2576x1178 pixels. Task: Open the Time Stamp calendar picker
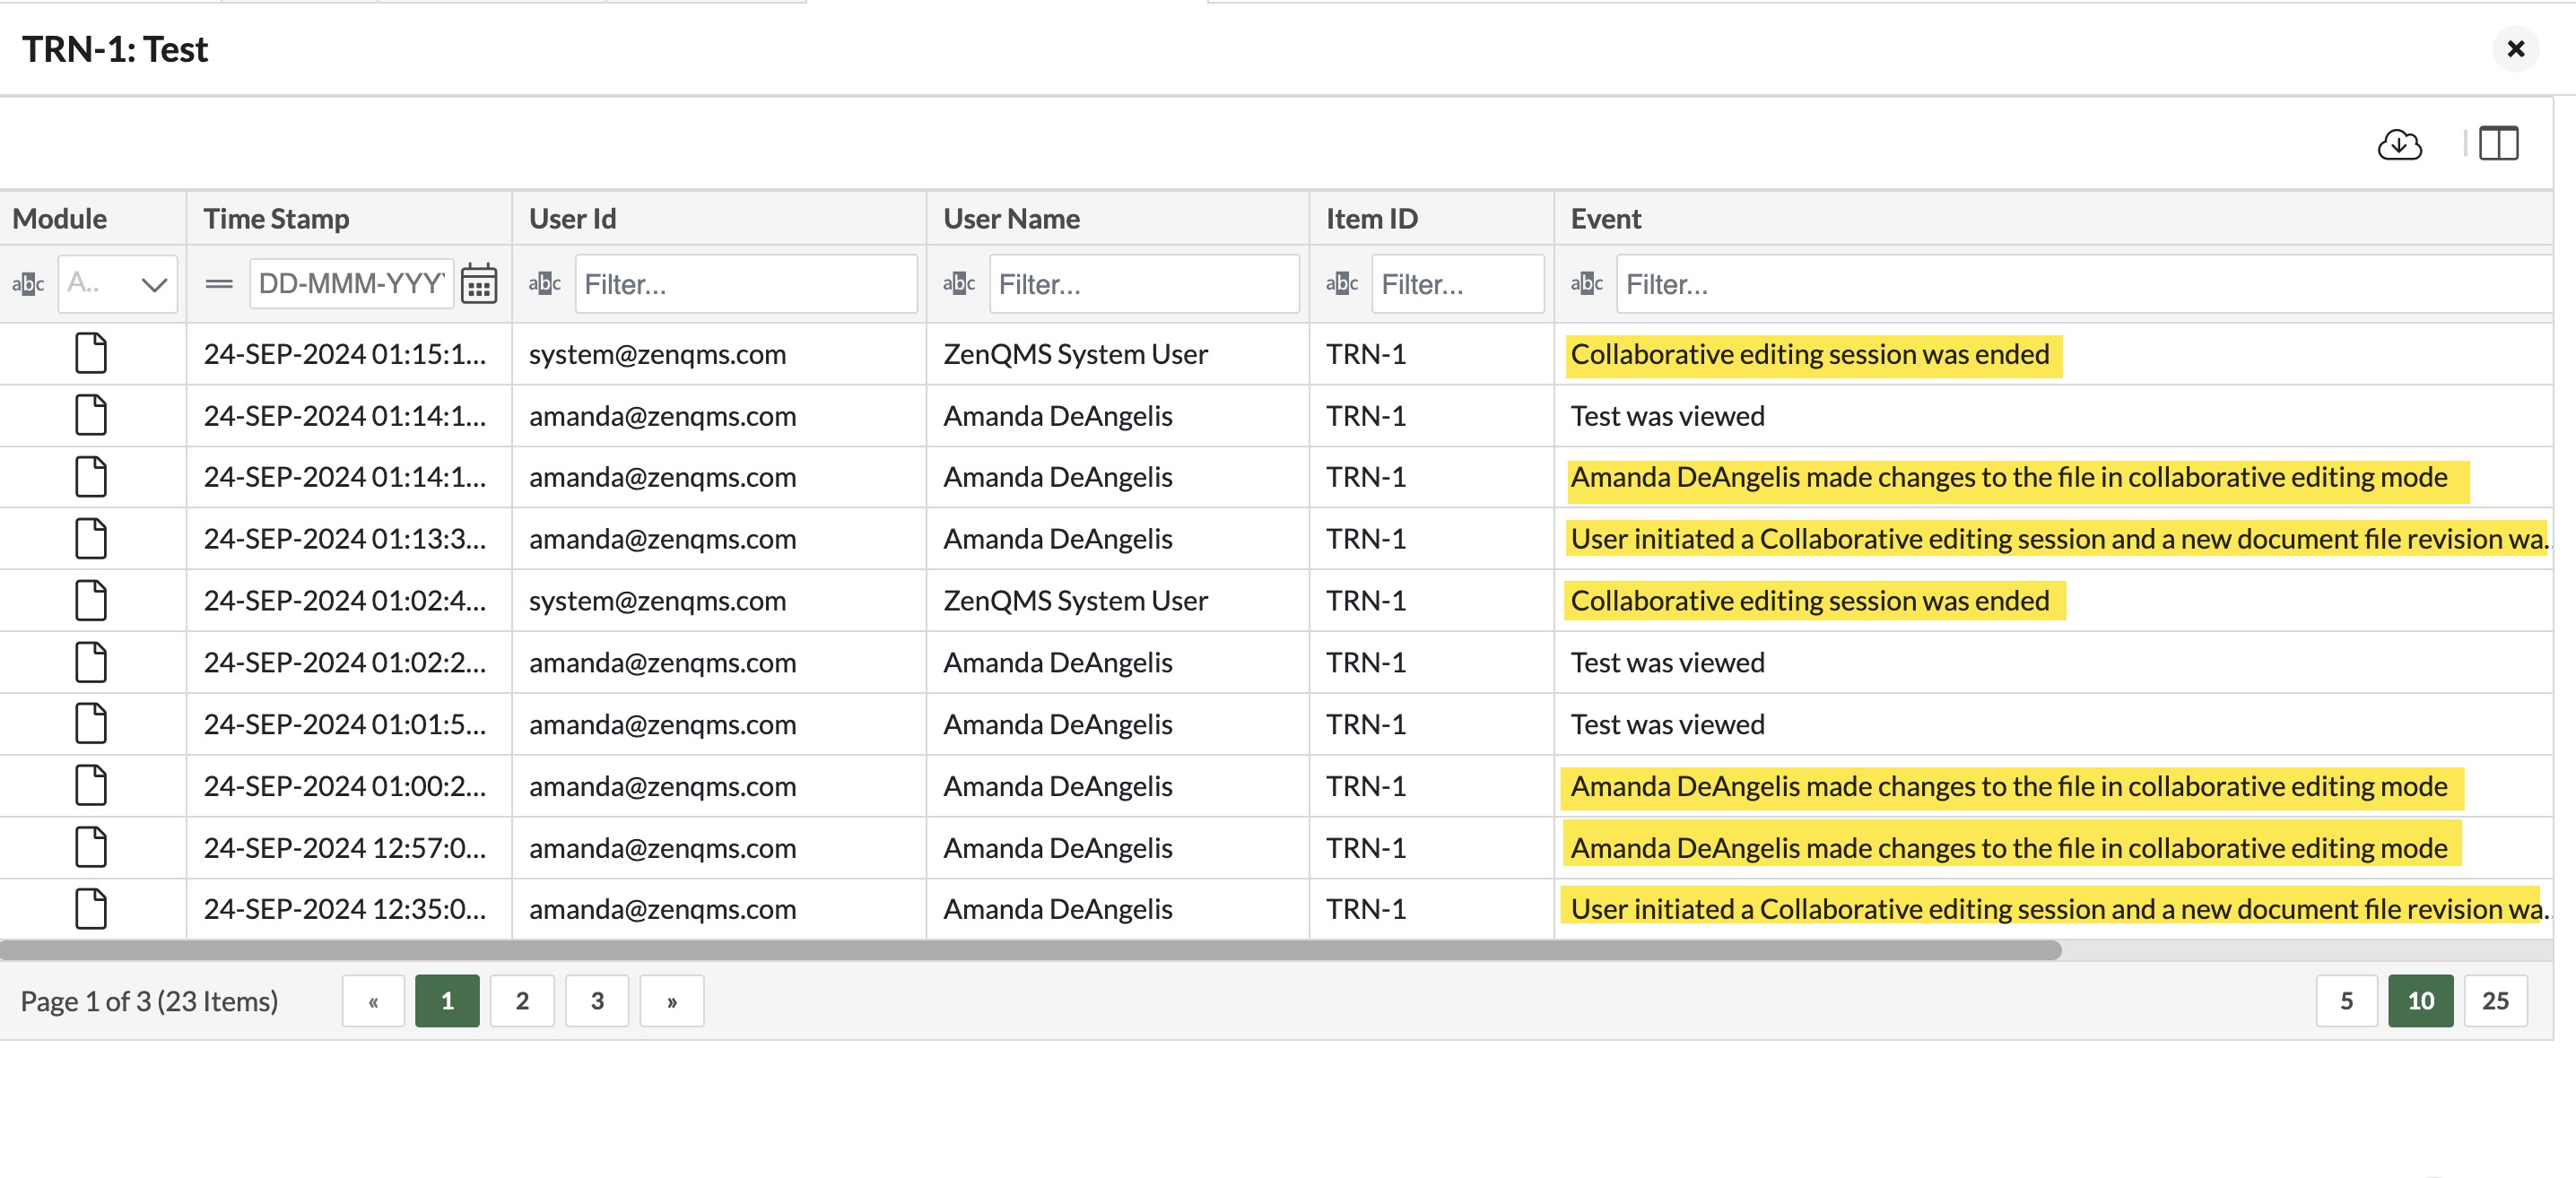[479, 285]
